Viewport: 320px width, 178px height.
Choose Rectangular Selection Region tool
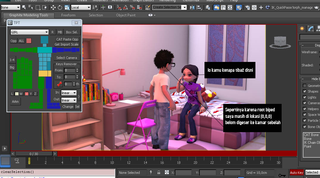38,7
